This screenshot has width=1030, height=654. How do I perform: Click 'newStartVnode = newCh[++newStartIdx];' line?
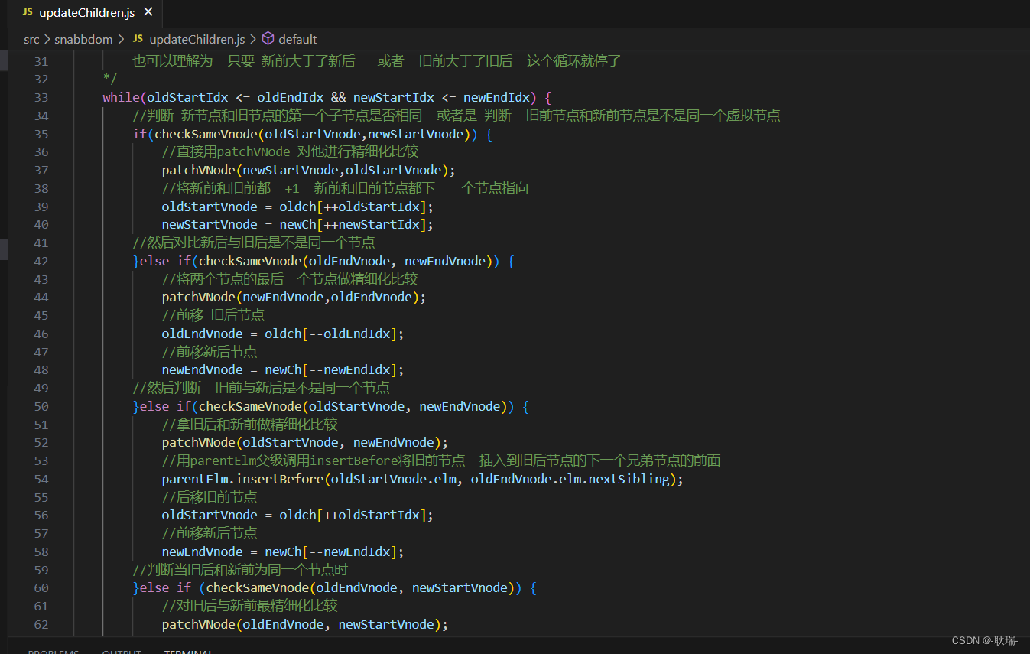pos(297,224)
